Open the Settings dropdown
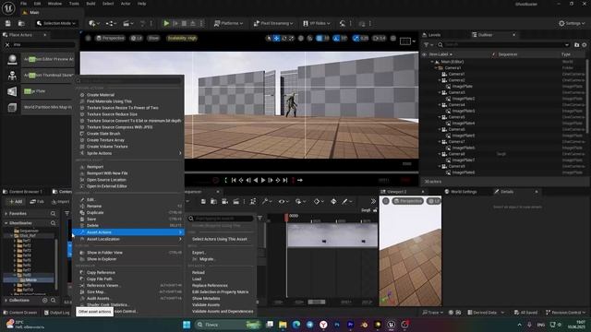Screen dimensions: 591x332 572,23
